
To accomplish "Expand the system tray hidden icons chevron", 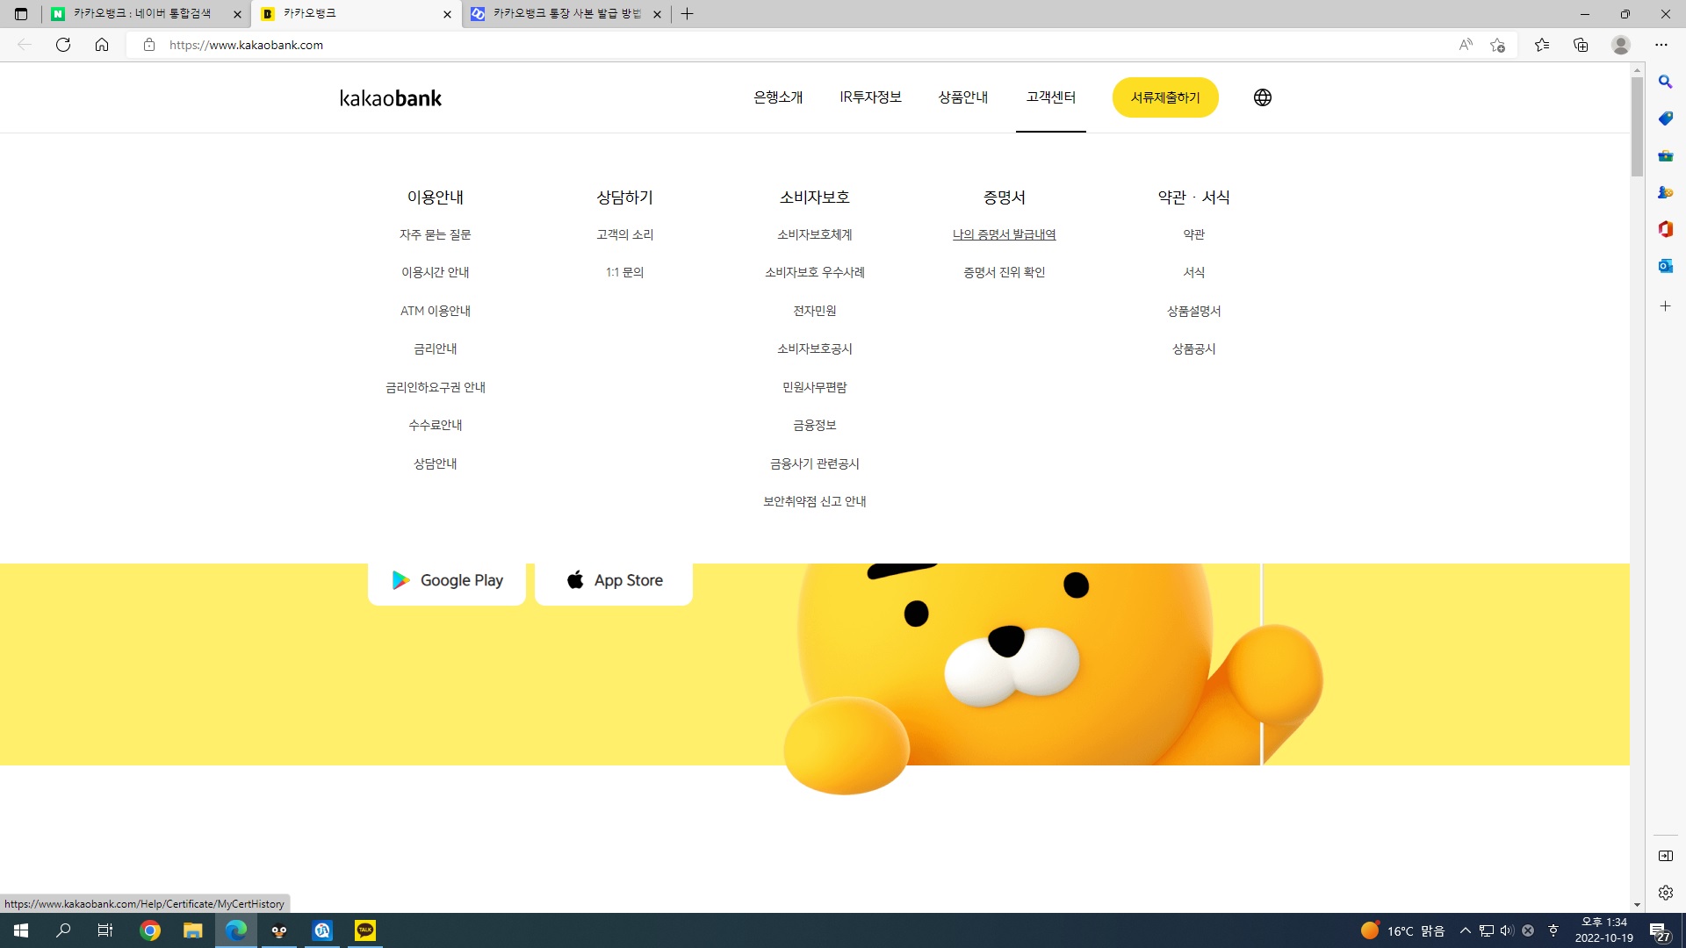I will coord(1465,930).
